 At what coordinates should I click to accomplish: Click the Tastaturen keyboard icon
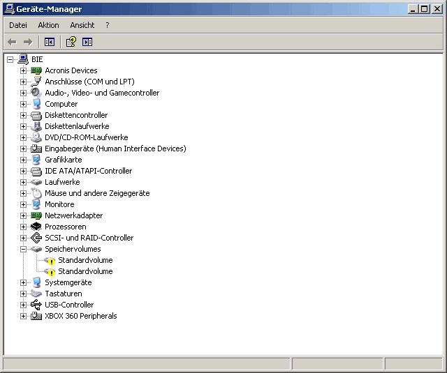click(36, 294)
